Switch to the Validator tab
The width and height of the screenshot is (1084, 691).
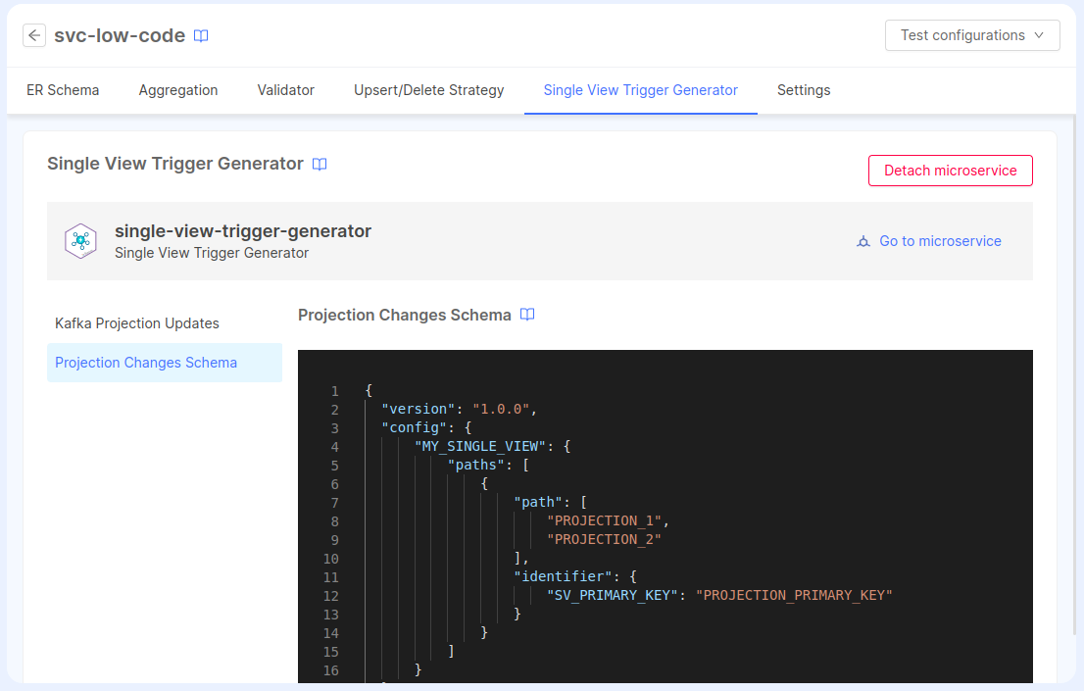pos(285,89)
